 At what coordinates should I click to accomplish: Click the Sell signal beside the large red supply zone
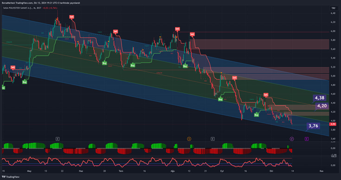click(x=192, y=34)
